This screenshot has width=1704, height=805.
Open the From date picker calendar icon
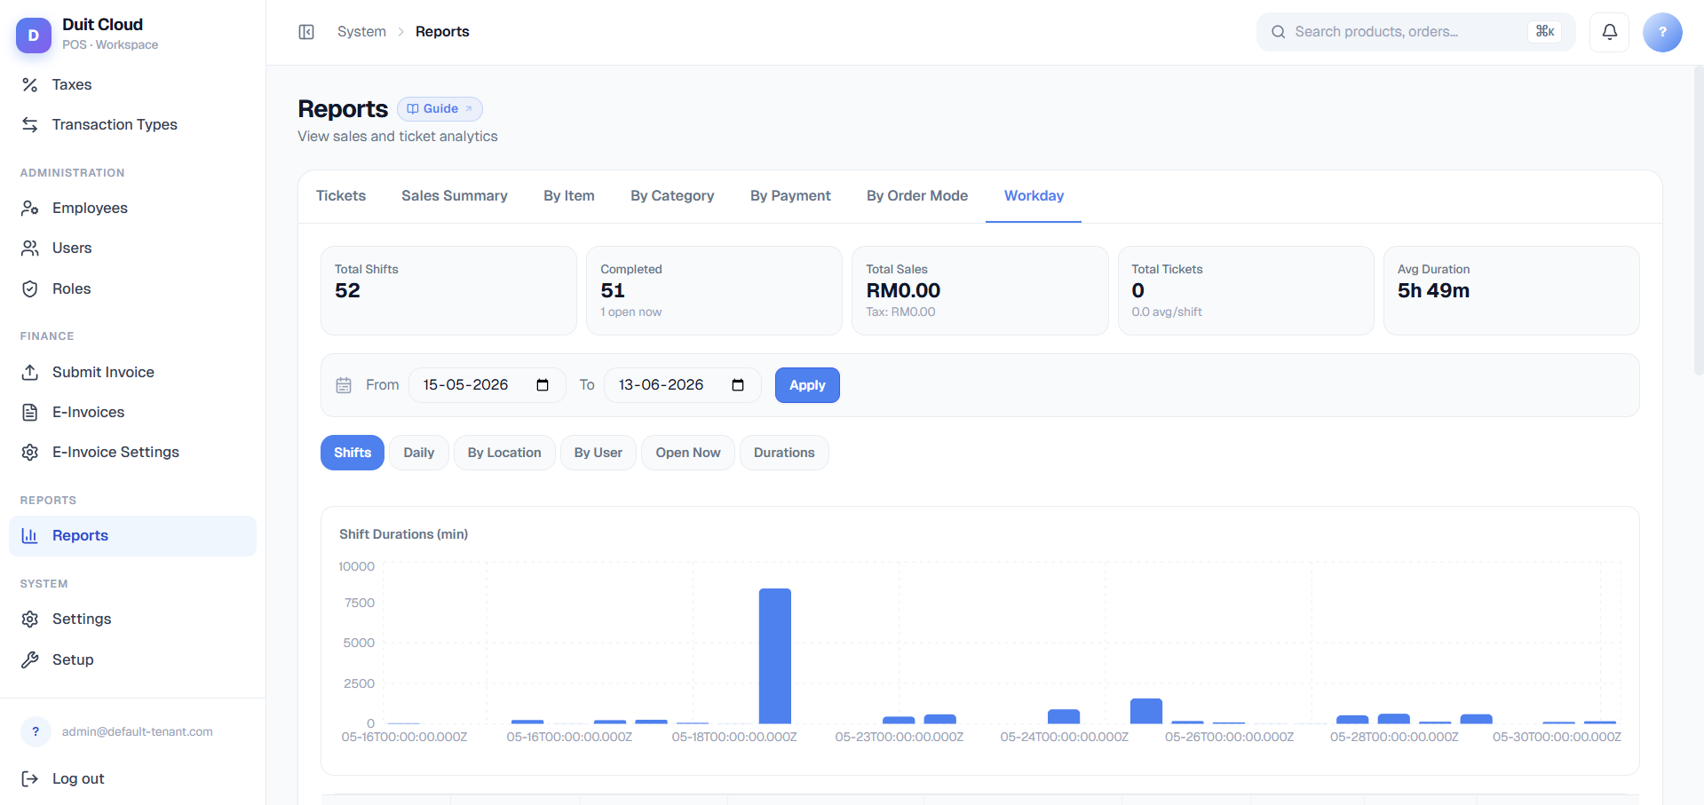[x=543, y=385]
